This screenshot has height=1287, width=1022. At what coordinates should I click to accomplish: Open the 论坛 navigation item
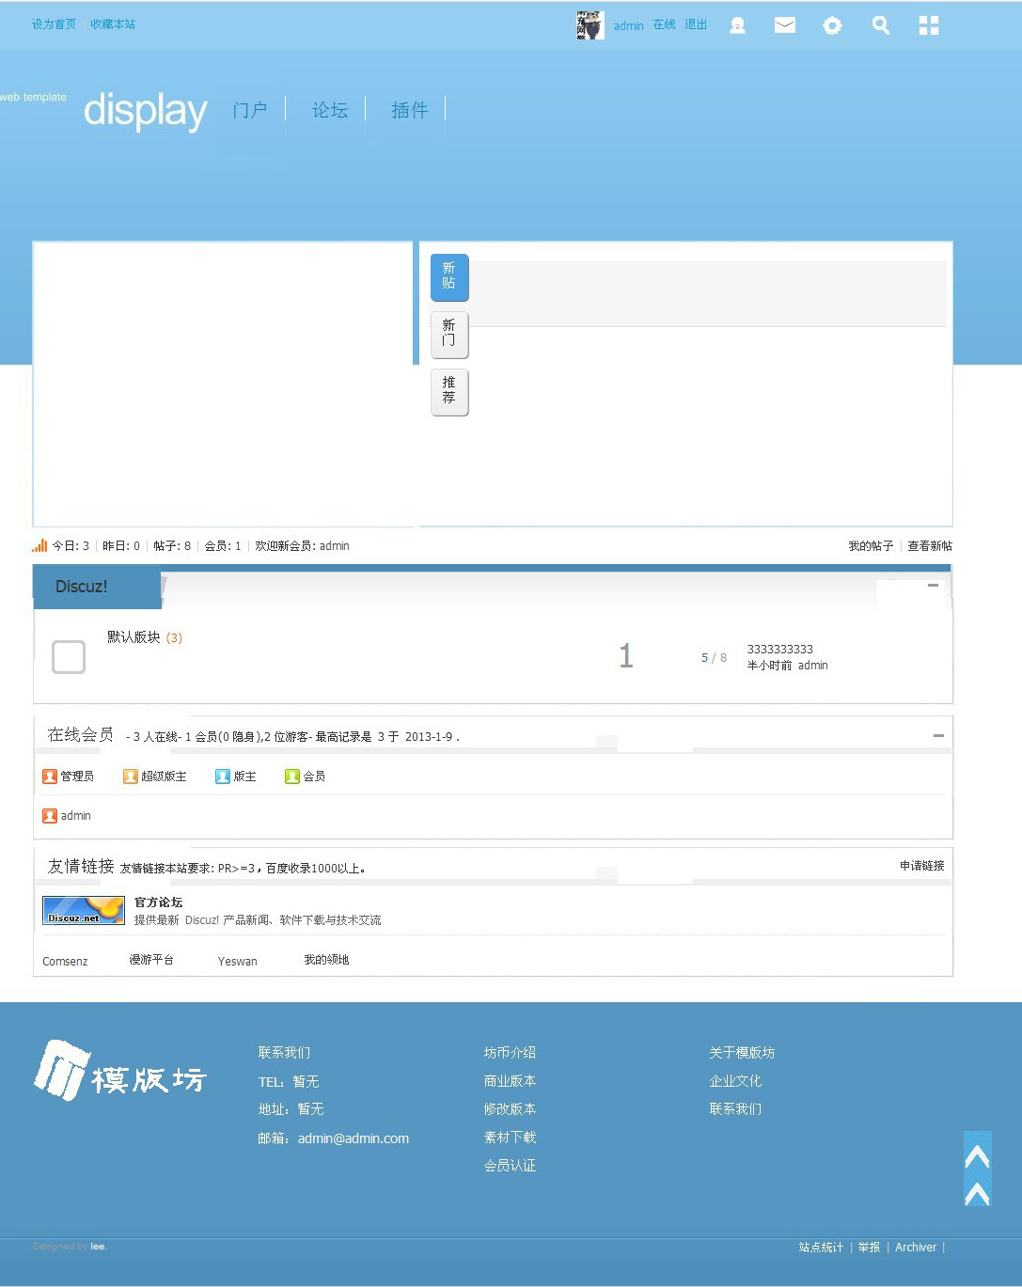(330, 110)
